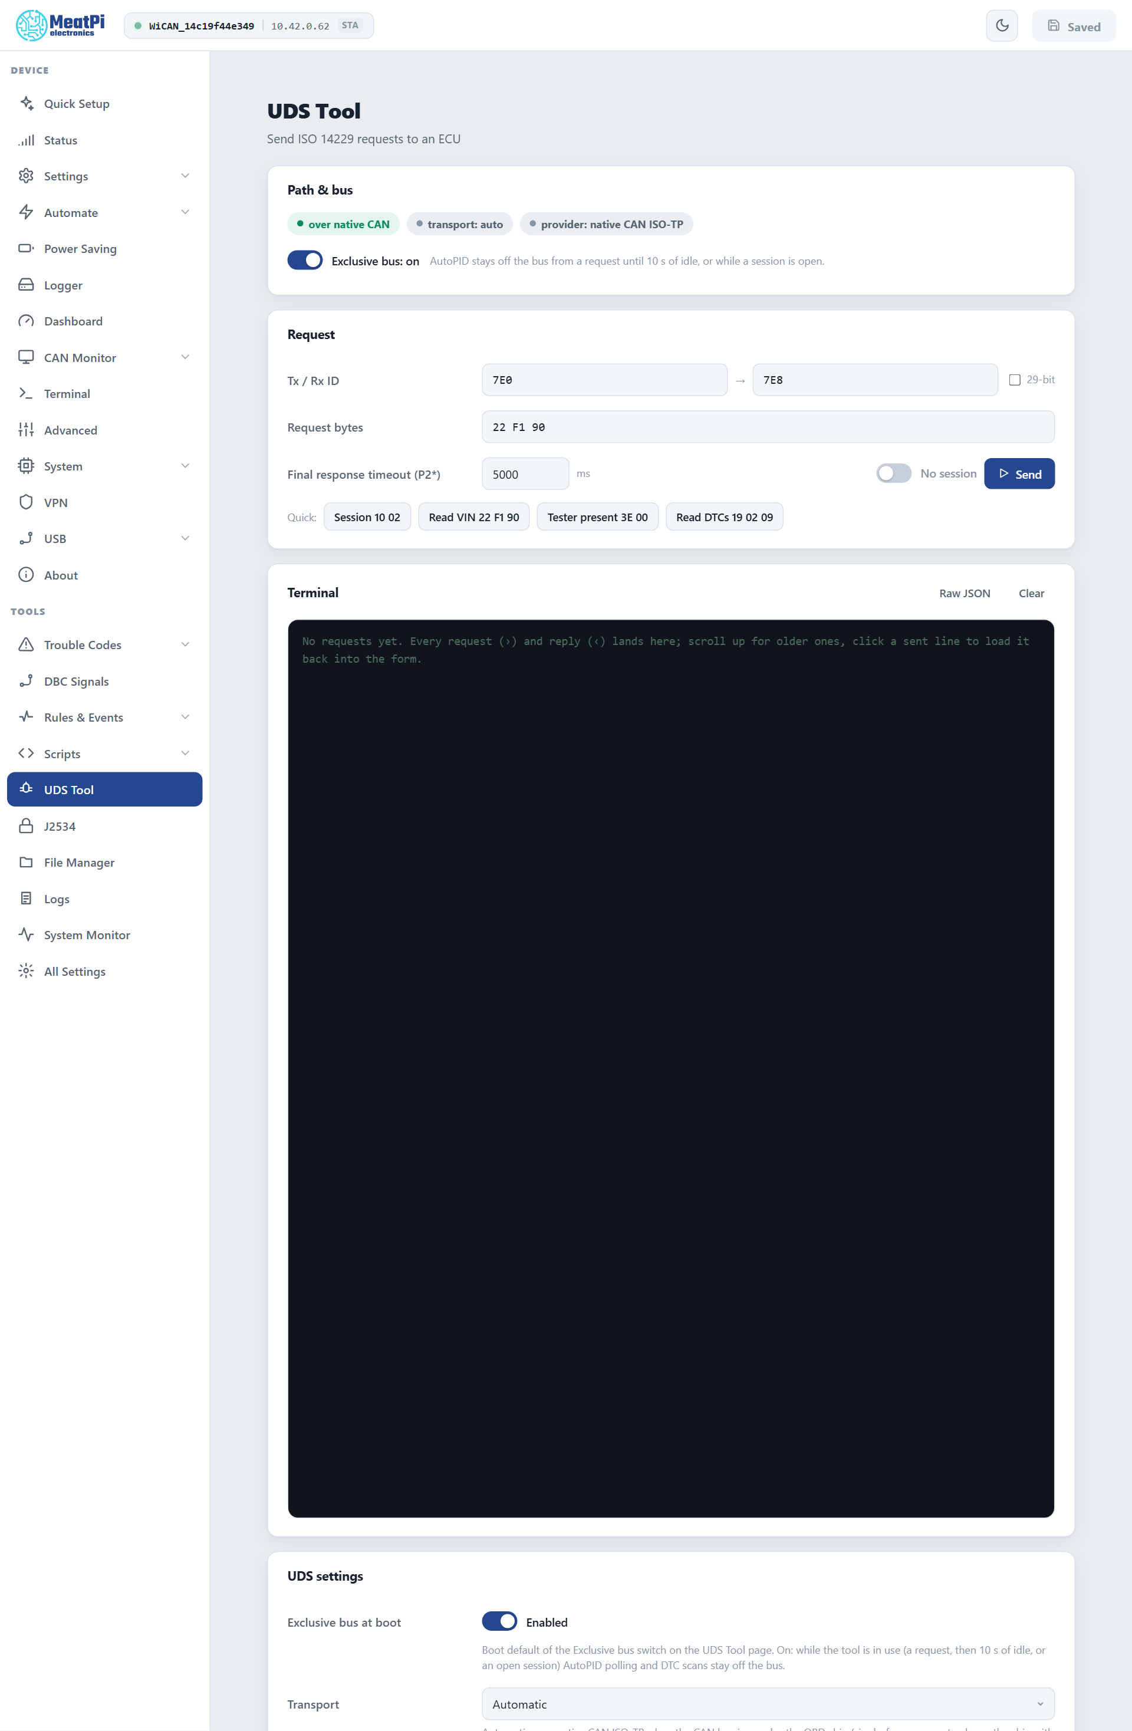Open the Transport Automatic dropdown

click(768, 1704)
